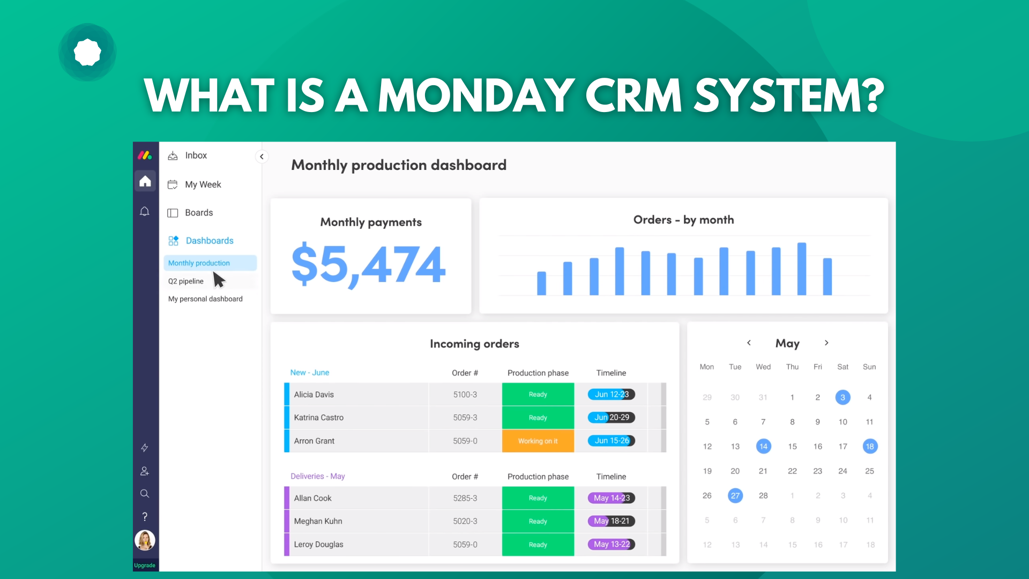Select the Home icon in the sidebar

click(145, 181)
